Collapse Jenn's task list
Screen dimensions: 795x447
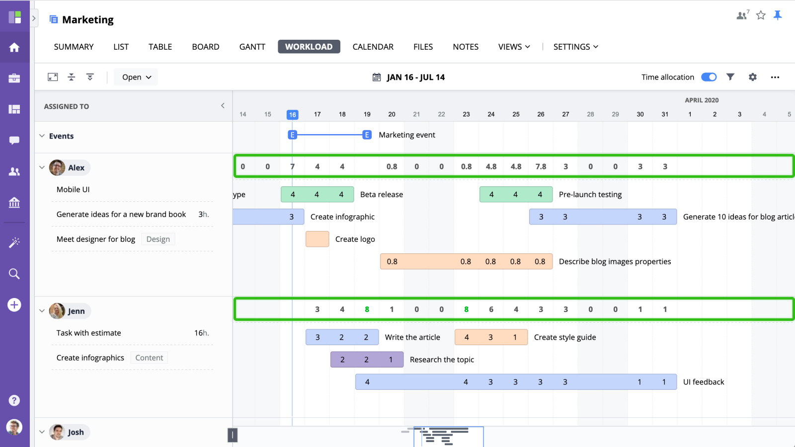click(42, 311)
